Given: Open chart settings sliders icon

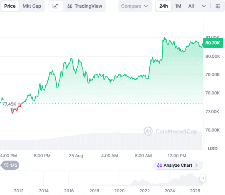Looking at the screenshot, I should coord(218,6).
